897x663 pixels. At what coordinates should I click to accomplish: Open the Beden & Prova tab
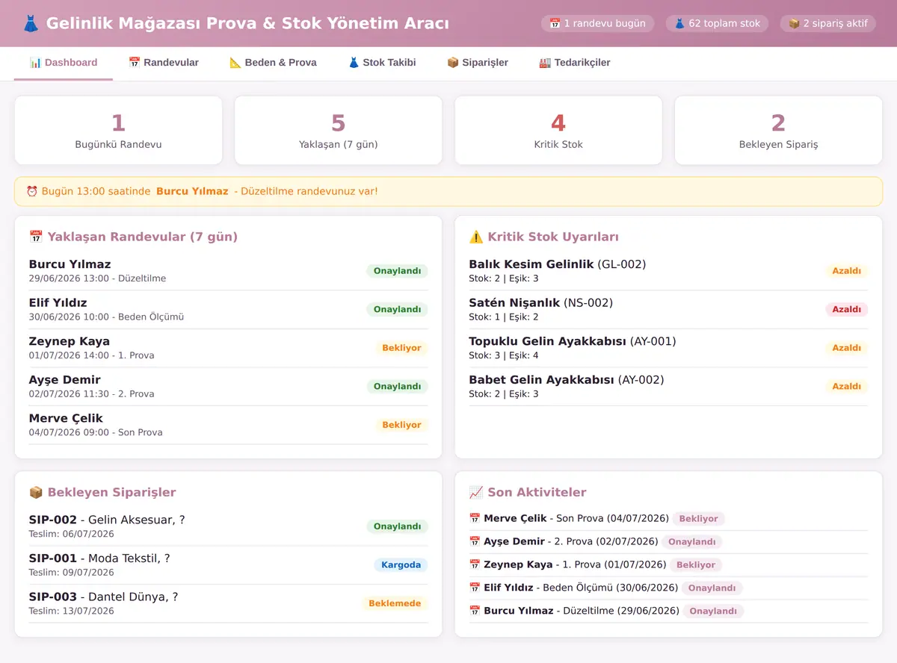point(273,63)
